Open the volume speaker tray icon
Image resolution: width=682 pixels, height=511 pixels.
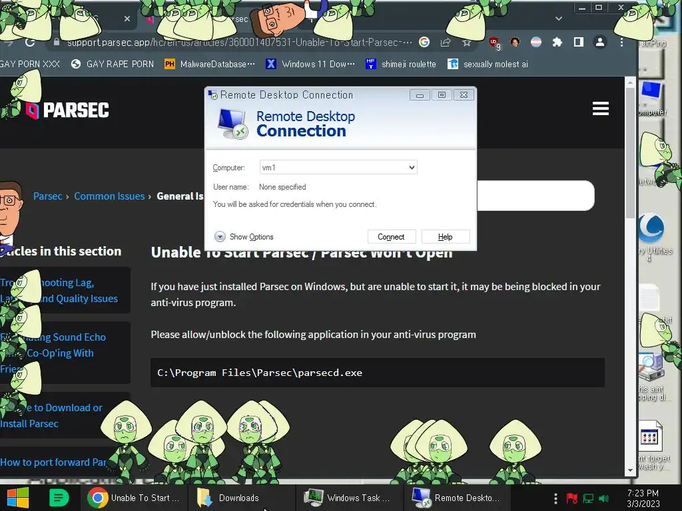(x=603, y=498)
